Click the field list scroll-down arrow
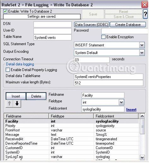This screenshot has width=149, height=163. click(142, 158)
